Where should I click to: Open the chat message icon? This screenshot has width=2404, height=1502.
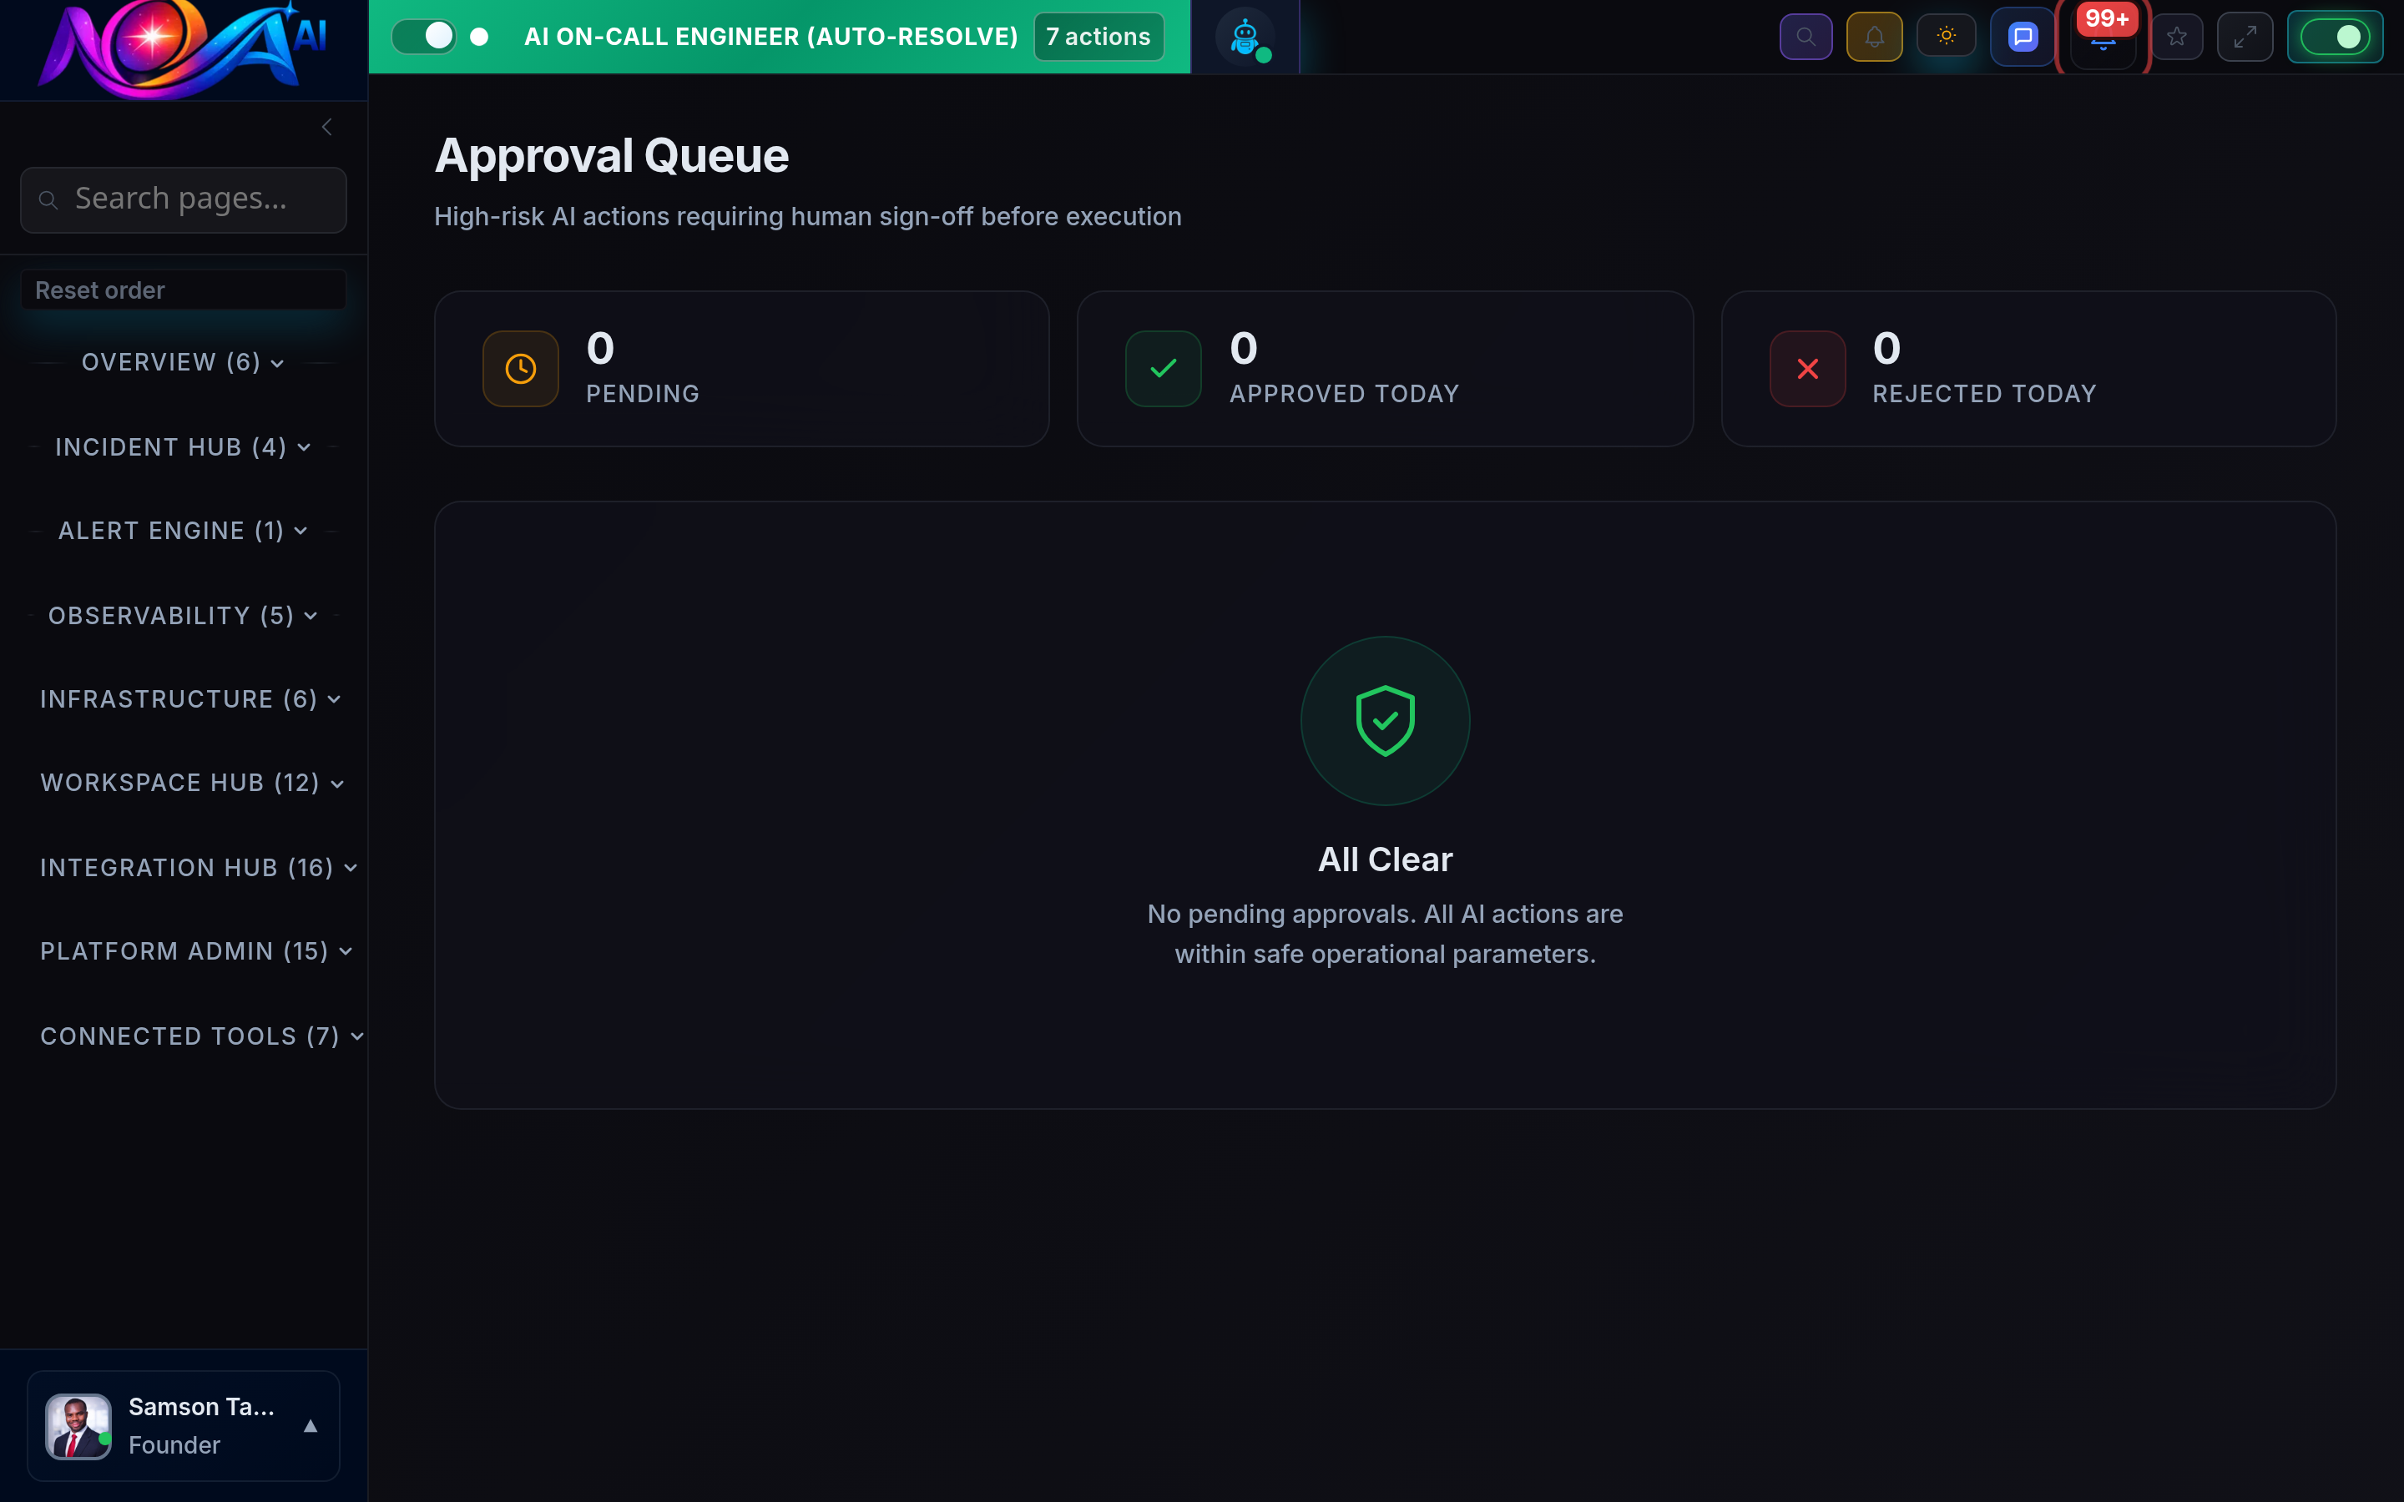(2022, 36)
